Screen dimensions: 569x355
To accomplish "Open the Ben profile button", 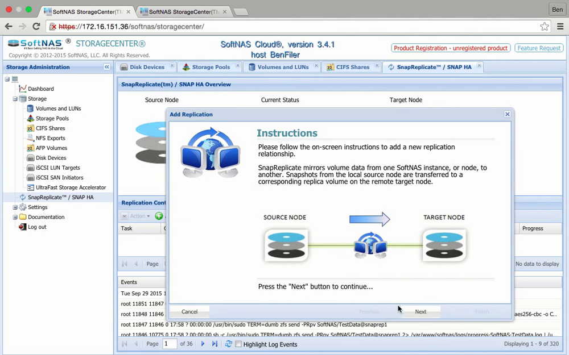I will click(557, 10).
